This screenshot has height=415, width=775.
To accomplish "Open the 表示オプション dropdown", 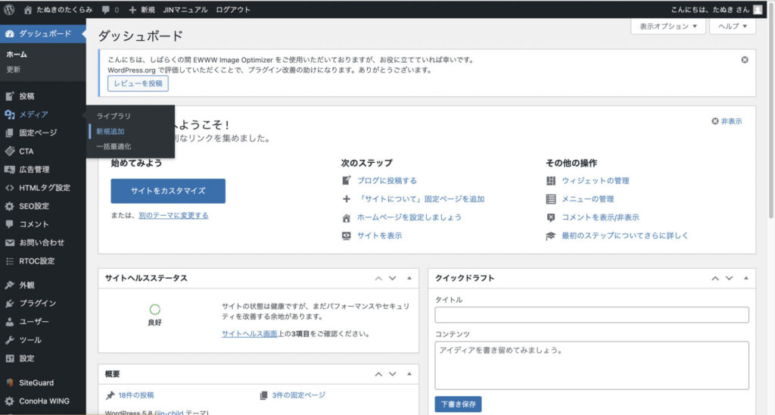I will click(x=668, y=27).
